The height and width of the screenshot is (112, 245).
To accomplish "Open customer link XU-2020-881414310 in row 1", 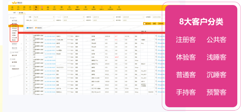I will pos(50,36).
